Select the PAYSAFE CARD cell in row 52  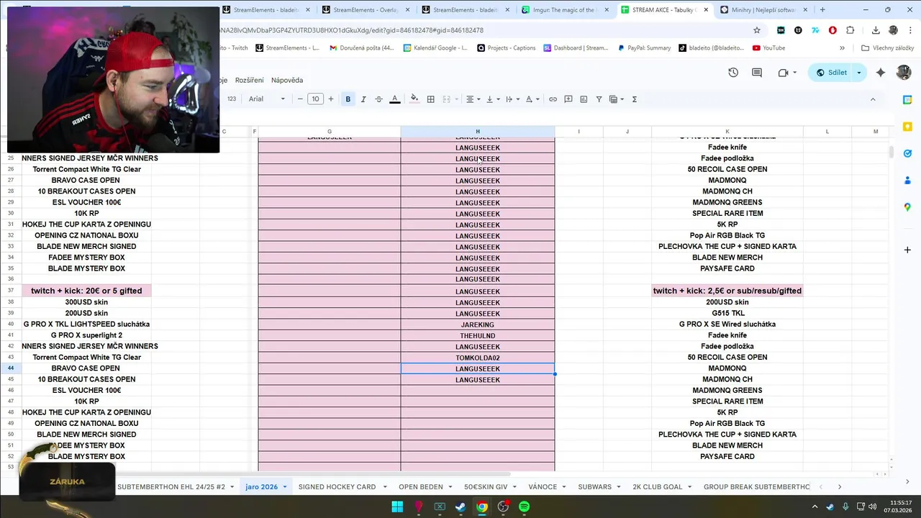tap(727, 456)
